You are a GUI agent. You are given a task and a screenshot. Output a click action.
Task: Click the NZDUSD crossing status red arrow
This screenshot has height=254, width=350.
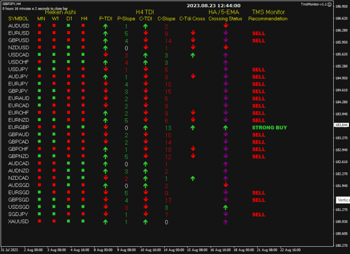(226, 47)
